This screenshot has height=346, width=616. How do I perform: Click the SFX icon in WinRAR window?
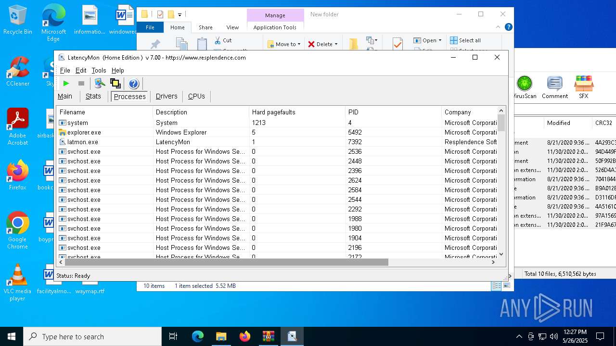tap(584, 87)
